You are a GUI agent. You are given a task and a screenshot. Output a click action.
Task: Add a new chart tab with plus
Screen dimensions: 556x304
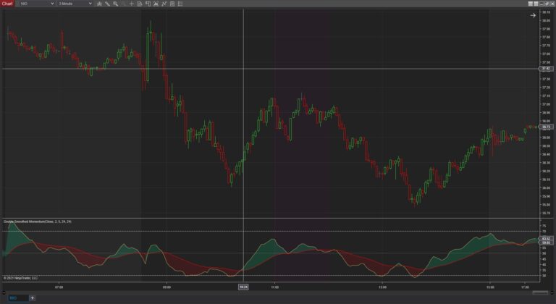click(32, 298)
